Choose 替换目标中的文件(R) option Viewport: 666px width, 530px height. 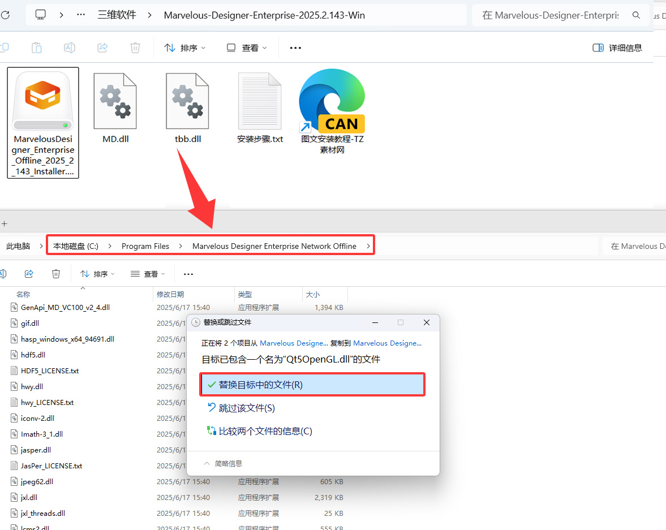(x=312, y=385)
